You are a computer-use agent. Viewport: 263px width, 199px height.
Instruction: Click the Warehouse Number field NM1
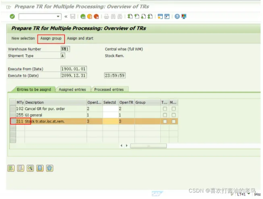tap(65, 49)
